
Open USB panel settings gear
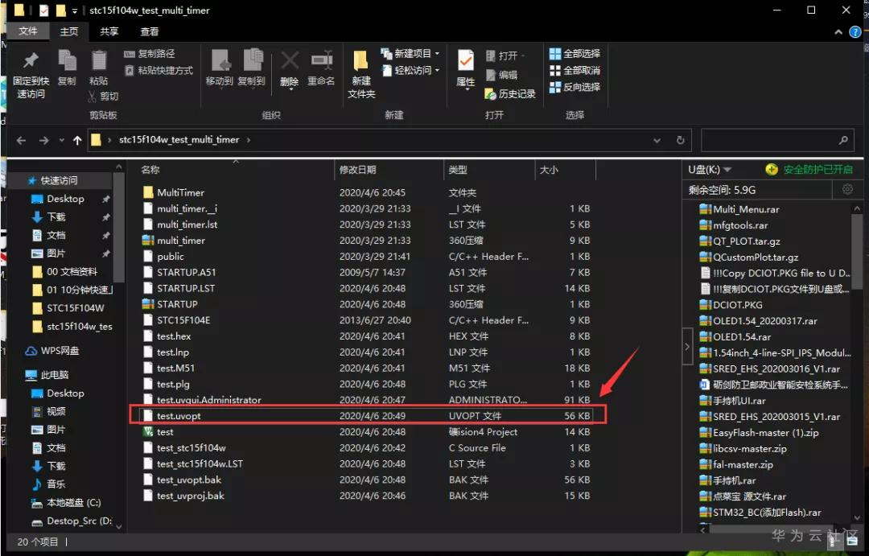(847, 190)
